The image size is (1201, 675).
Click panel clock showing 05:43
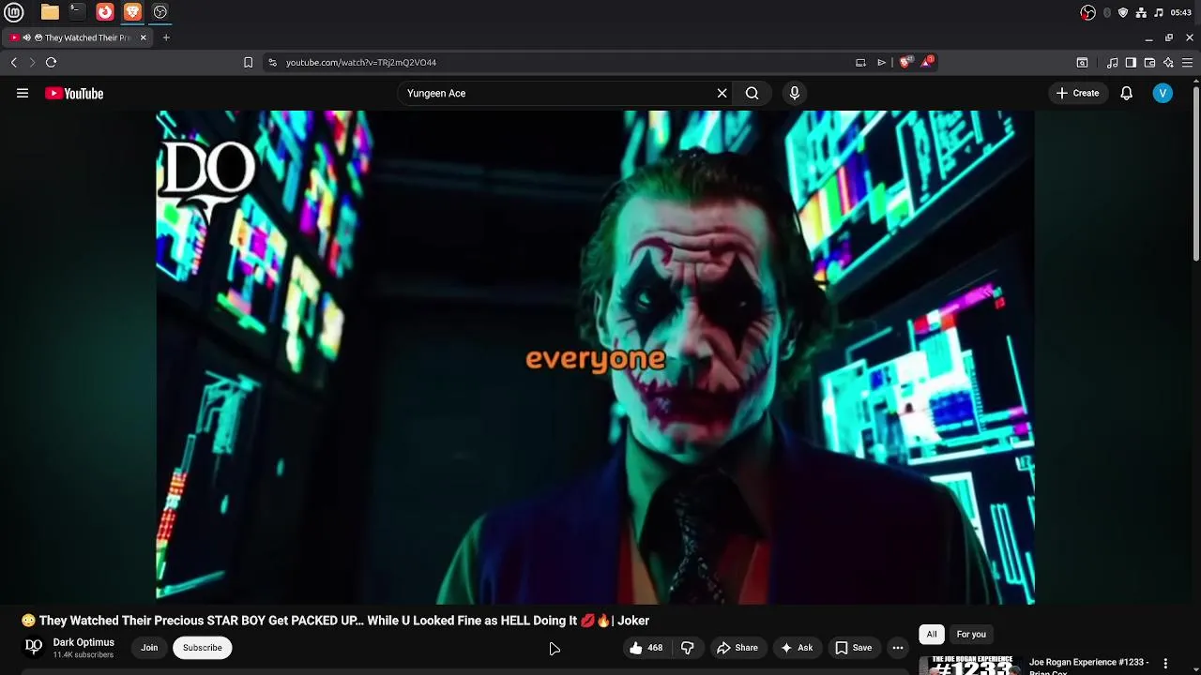(1181, 12)
